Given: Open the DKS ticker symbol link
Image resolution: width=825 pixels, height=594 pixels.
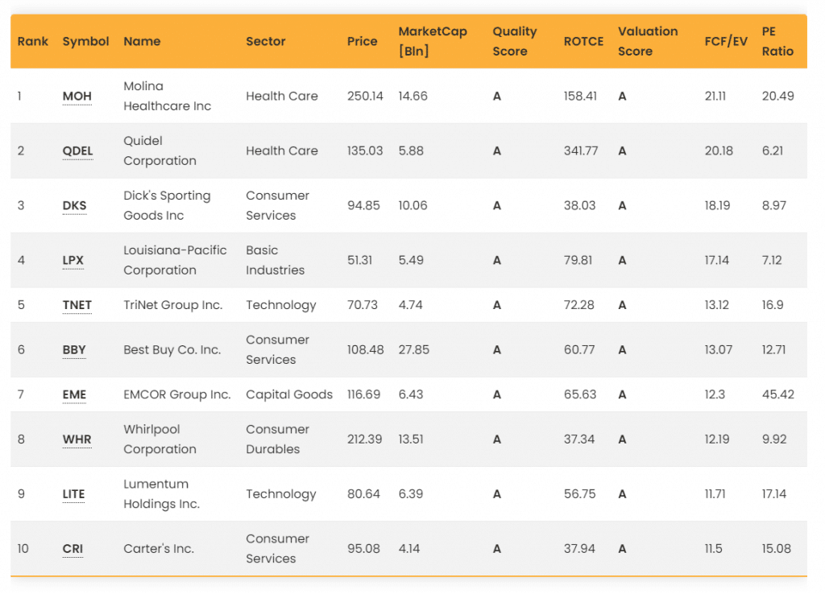Looking at the screenshot, I should [x=74, y=205].
